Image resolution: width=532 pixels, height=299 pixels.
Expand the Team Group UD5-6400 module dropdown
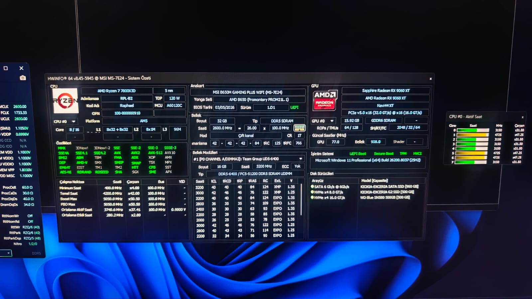click(x=301, y=159)
